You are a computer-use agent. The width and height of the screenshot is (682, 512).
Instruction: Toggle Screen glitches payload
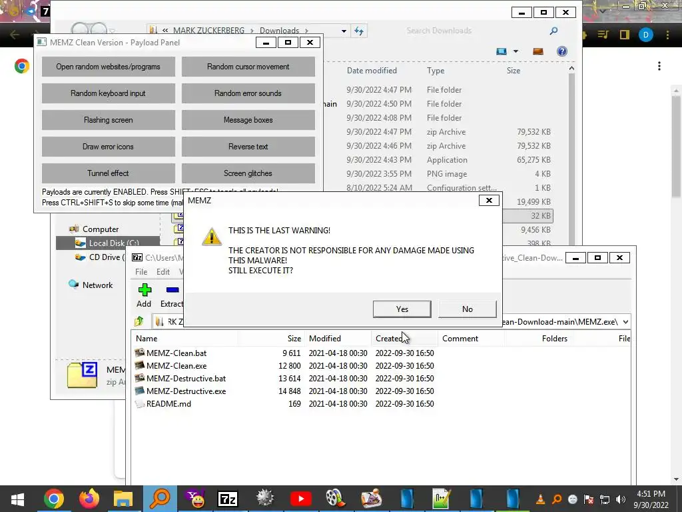248,173
